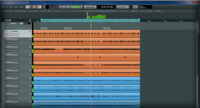Go to the right locator position

pos(44,8)
